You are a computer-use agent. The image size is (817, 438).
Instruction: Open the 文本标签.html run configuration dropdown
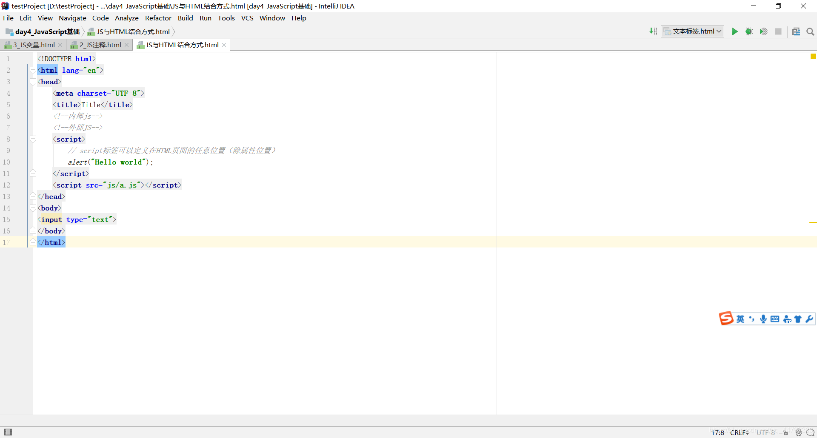point(693,31)
